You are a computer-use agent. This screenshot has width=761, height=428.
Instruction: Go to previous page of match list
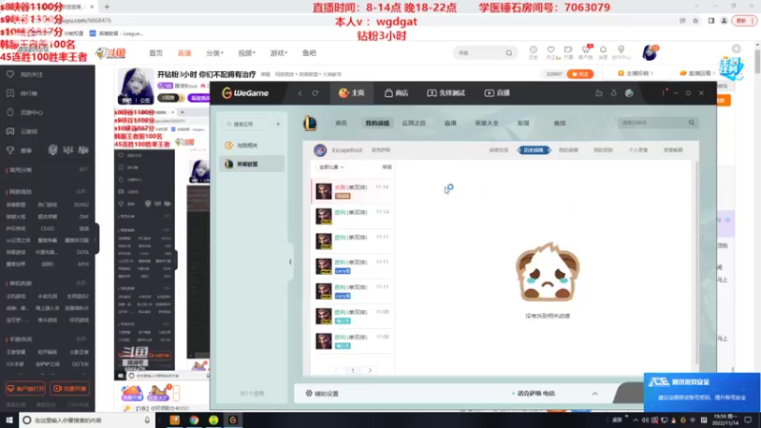tap(336, 370)
